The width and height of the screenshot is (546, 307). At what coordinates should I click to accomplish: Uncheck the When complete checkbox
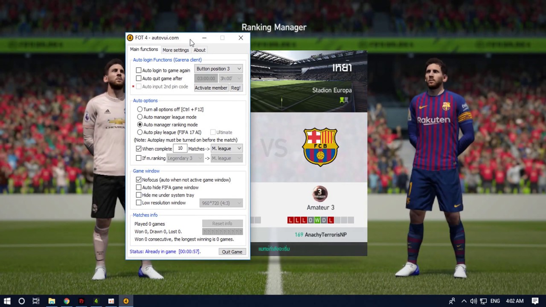pos(139,149)
